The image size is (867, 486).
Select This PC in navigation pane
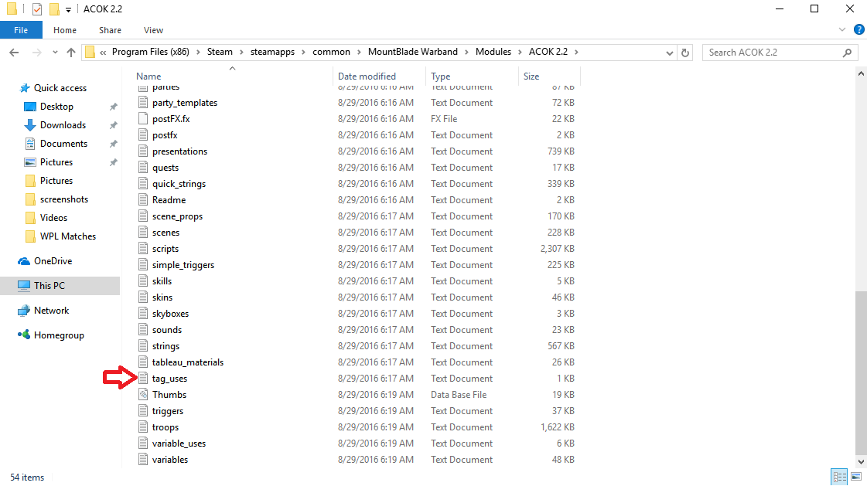[49, 286]
